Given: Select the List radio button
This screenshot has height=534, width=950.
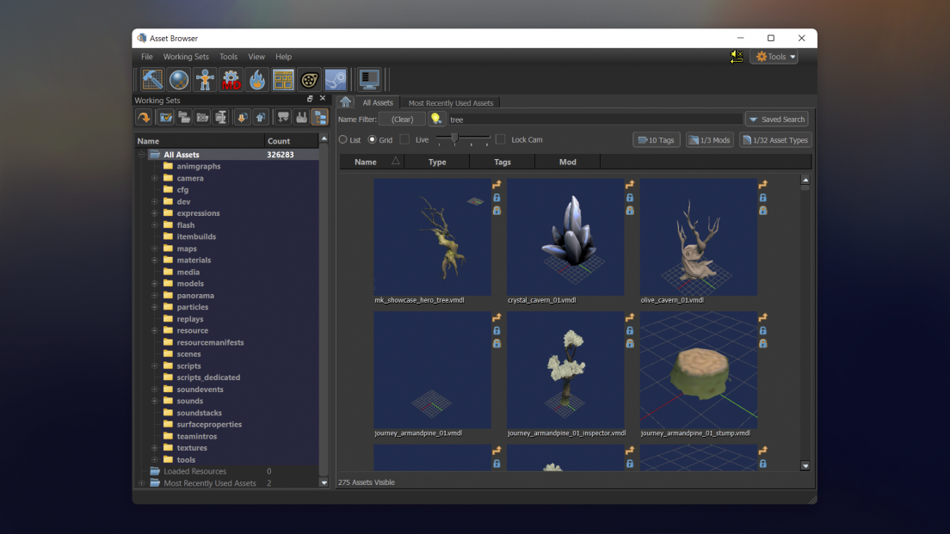Looking at the screenshot, I should pos(343,138).
